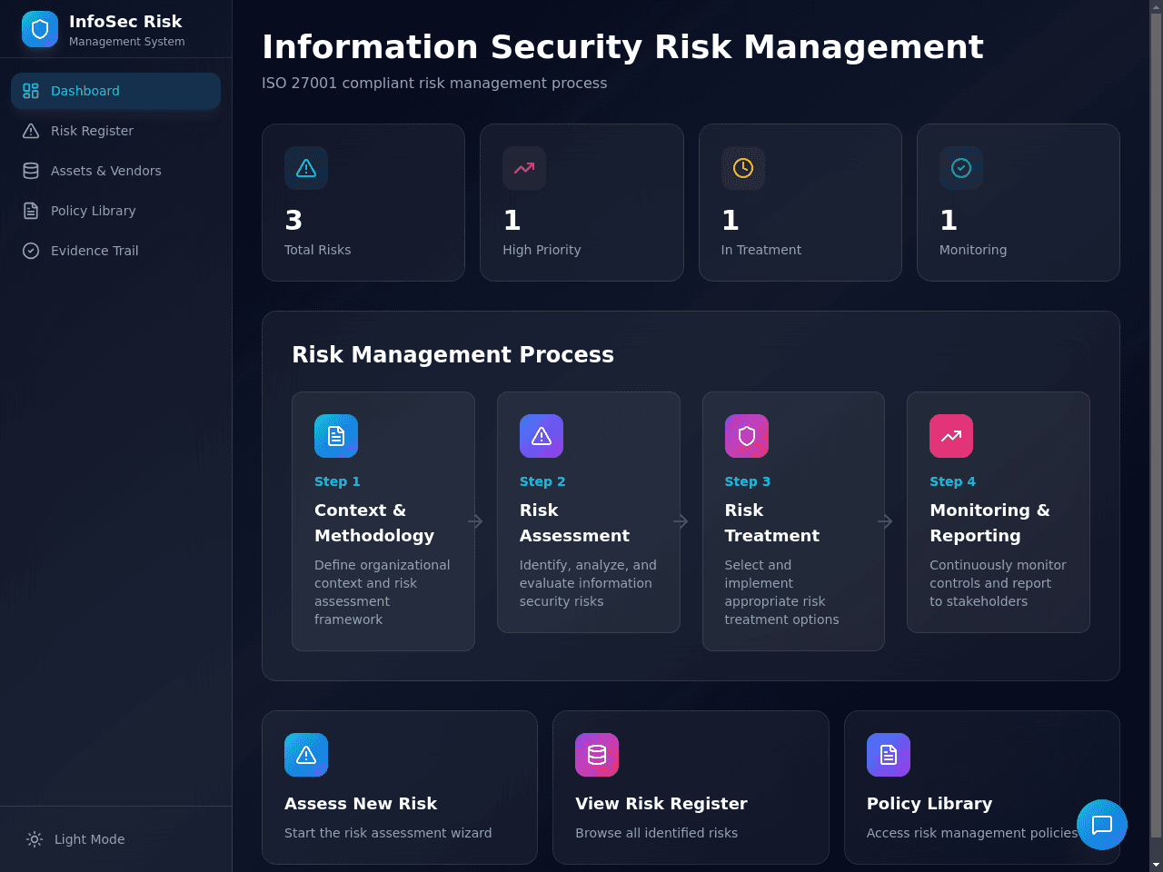
Task: Click the arrow after Context & Methodology
Action: point(475,521)
